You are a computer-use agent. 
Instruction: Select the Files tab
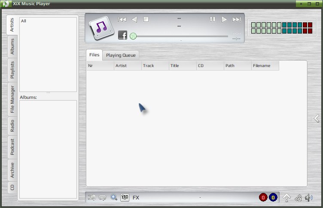click(94, 55)
